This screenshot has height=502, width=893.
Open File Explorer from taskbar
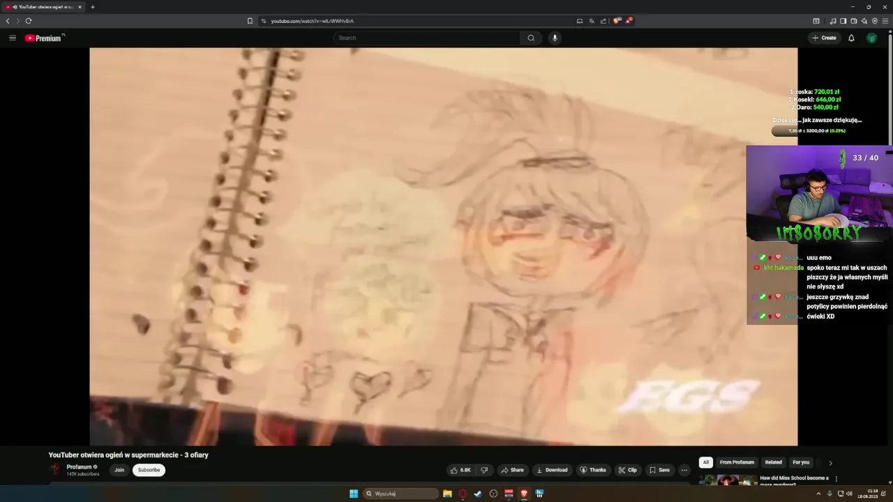[x=447, y=494]
